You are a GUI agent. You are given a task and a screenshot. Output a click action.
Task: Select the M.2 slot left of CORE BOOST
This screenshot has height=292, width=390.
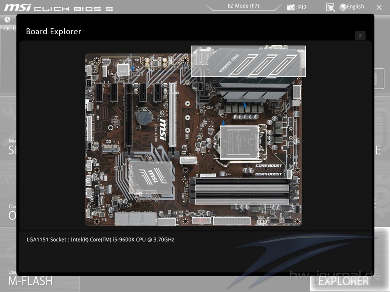point(188,160)
